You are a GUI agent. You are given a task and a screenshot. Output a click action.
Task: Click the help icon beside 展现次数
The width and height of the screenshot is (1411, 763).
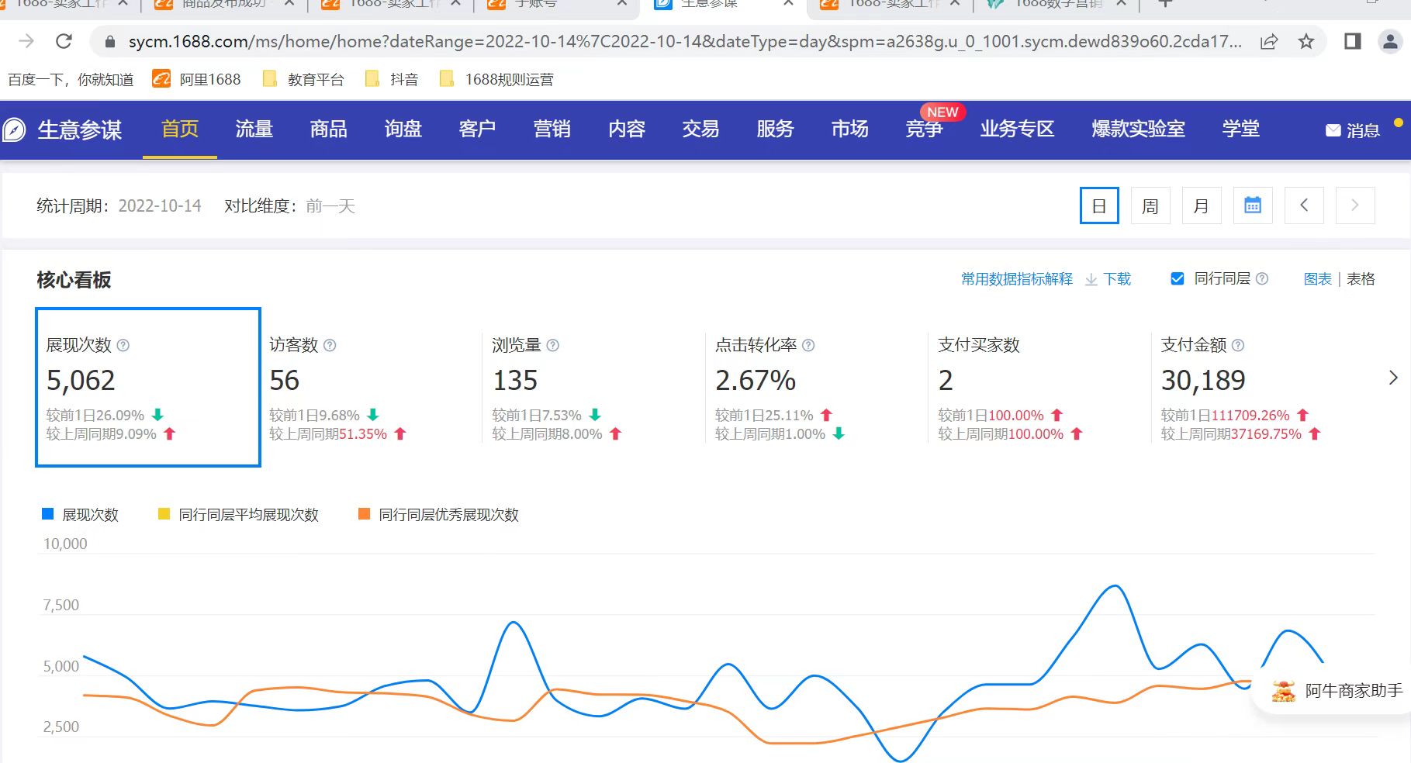(x=123, y=345)
